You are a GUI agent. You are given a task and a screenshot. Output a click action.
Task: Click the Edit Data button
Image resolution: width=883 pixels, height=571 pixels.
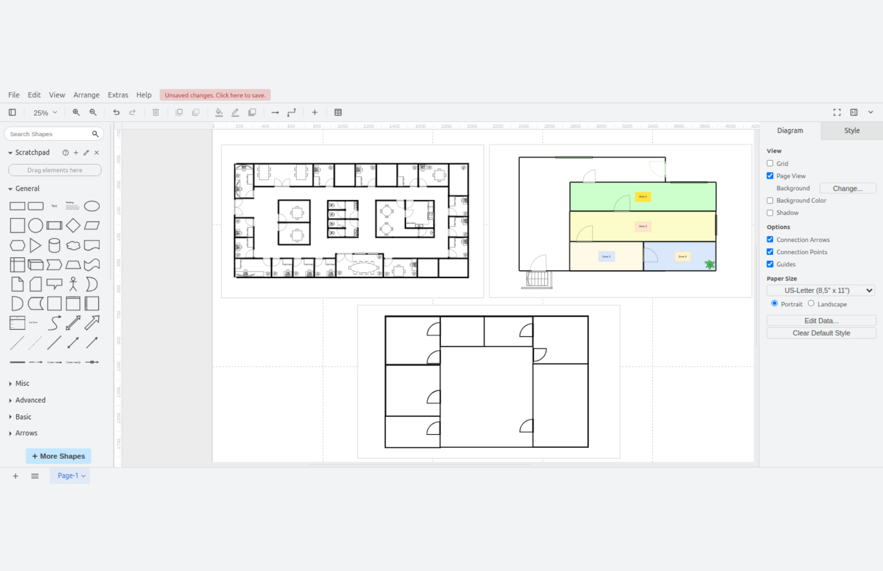tap(821, 321)
